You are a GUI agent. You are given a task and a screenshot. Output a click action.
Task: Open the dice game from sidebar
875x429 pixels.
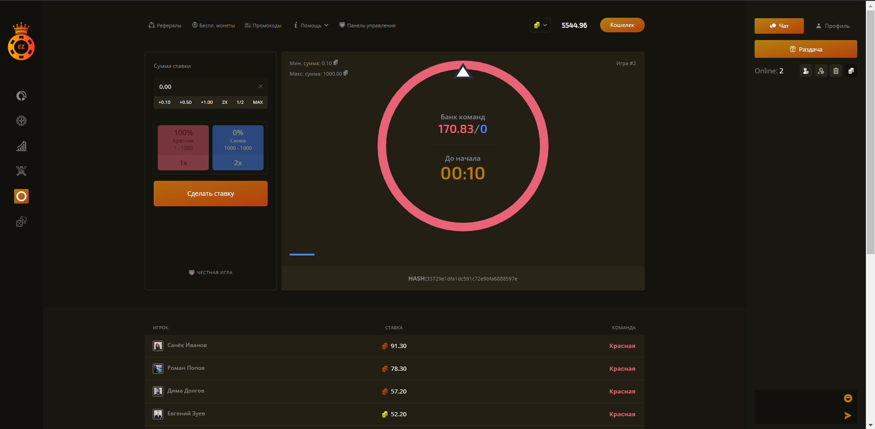[21, 222]
